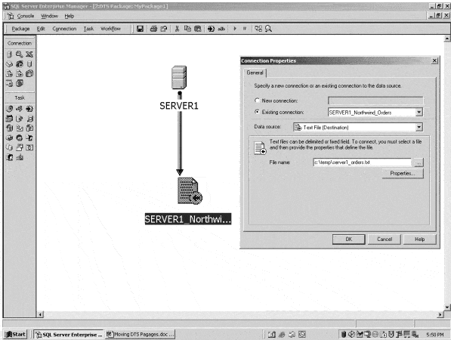451x340 pixels.
Task: Select the New connection radio button
Action: pyautogui.click(x=257, y=100)
